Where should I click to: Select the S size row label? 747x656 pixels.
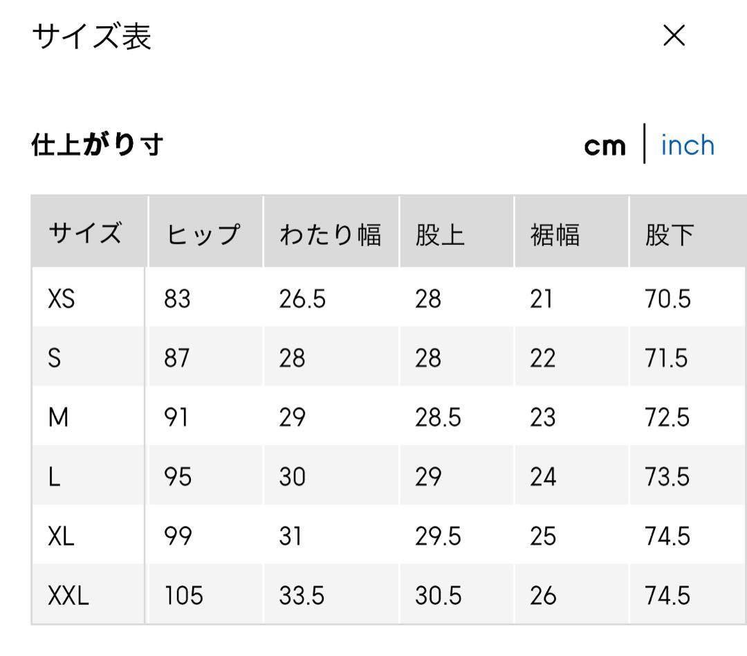(54, 358)
